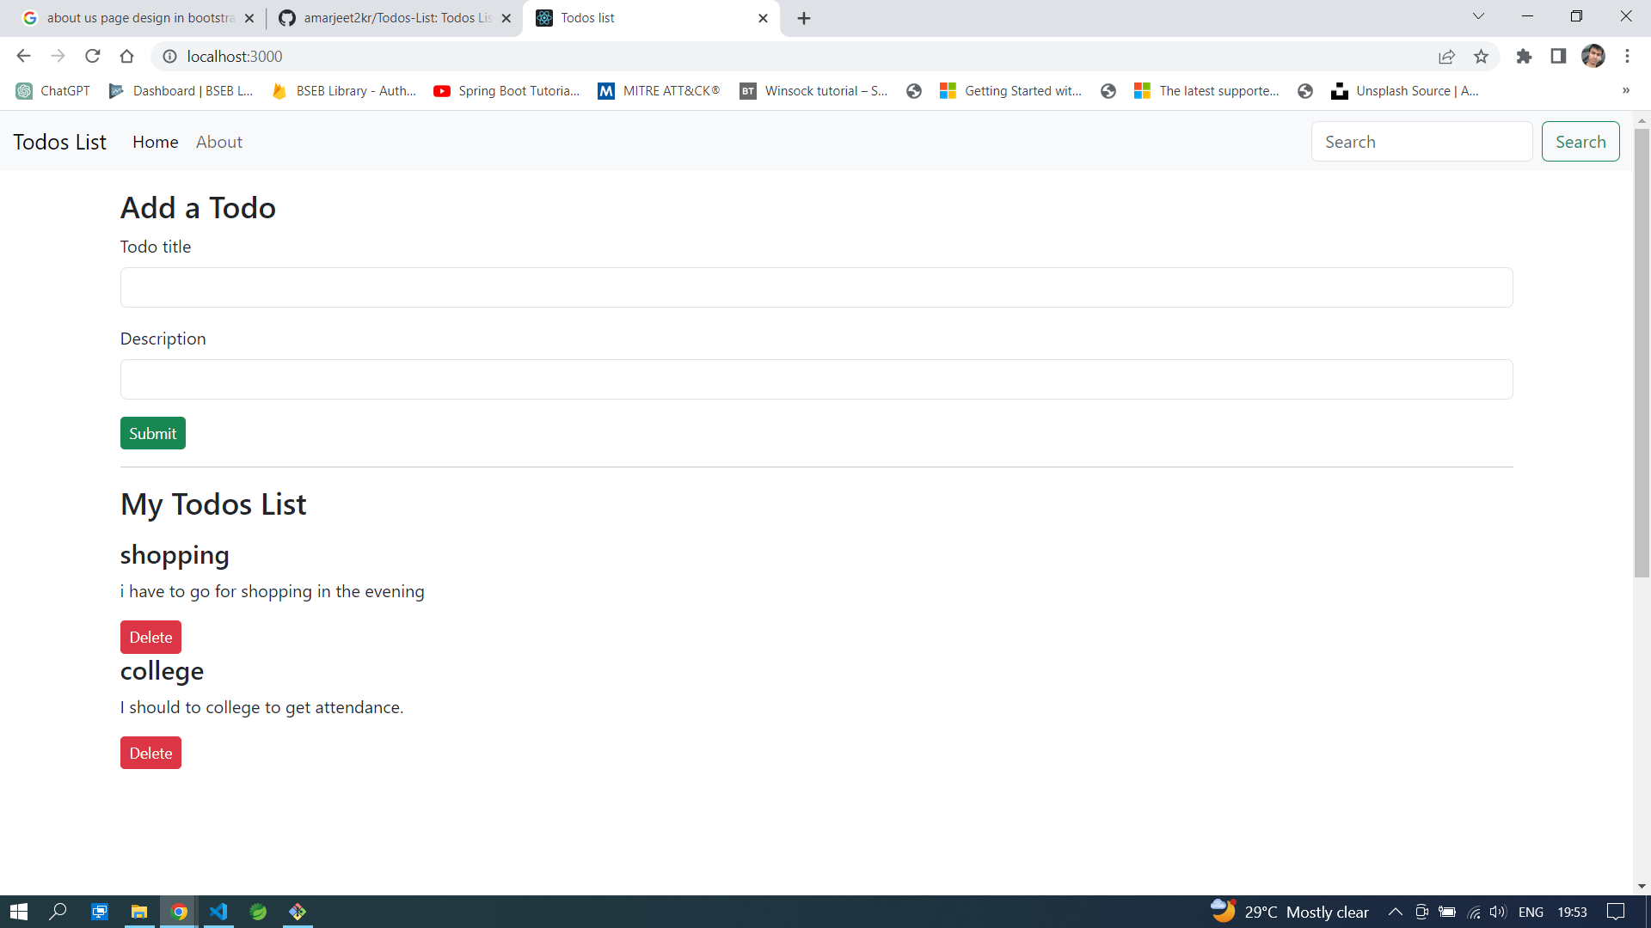The width and height of the screenshot is (1651, 928).
Task: Open Unsplash Source bookmark
Action: point(1405,91)
